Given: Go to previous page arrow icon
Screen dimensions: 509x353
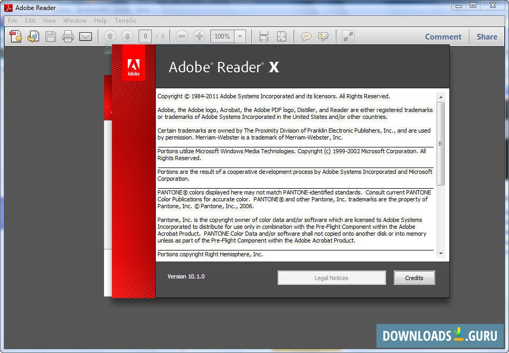Looking at the screenshot, I should (110, 36).
